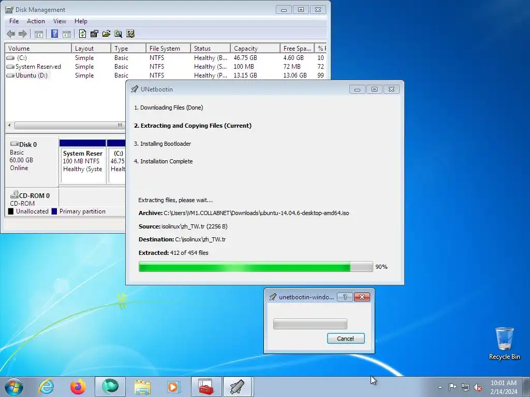Switch to UNetbootin taskbar button
This screenshot has height=397, width=530.
click(237, 387)
